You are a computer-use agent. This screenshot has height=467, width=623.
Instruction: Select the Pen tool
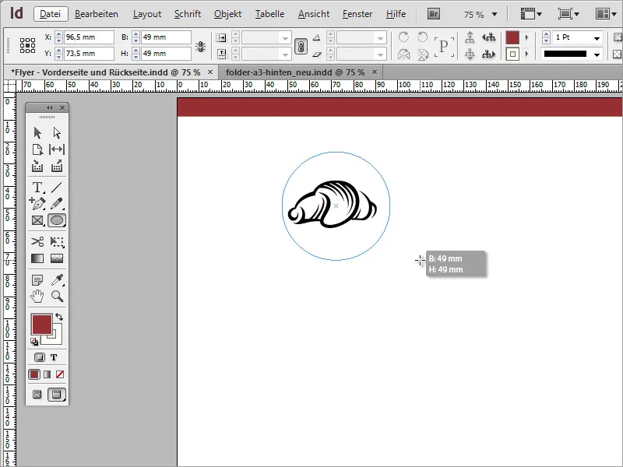[x=37, y=204]
